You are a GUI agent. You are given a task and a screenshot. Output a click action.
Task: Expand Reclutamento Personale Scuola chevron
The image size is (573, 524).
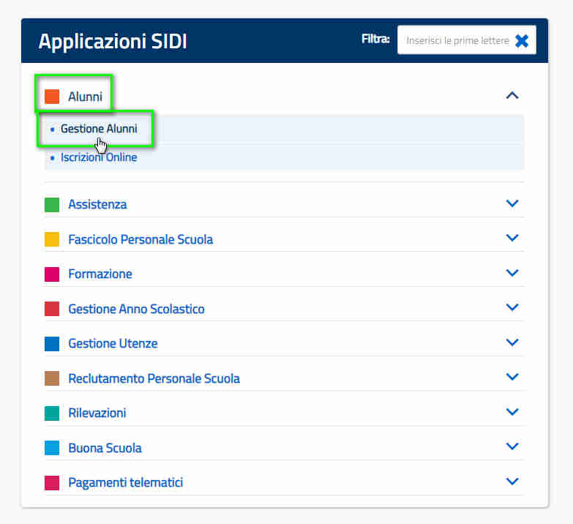tap(512, 377)
